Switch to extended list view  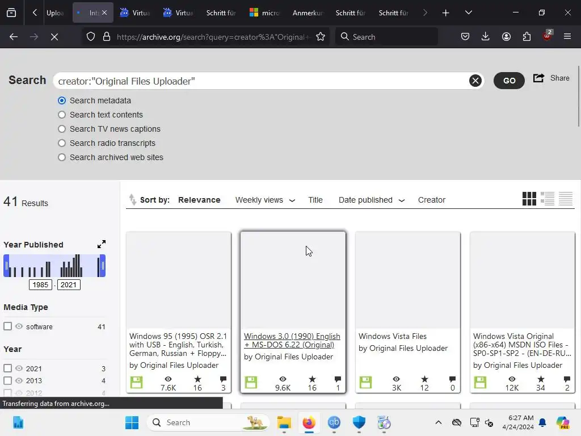coord(548,199)
